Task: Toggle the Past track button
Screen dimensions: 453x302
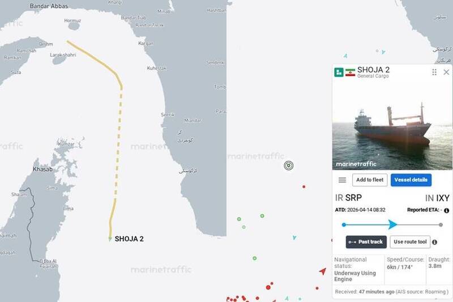Action: tap(366, 242)
